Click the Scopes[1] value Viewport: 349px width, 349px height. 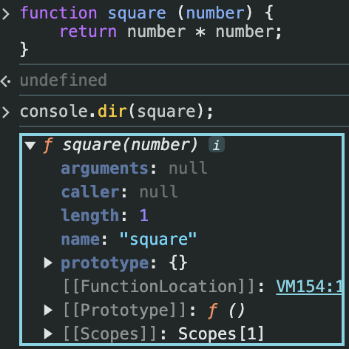[x=221, y=334]
